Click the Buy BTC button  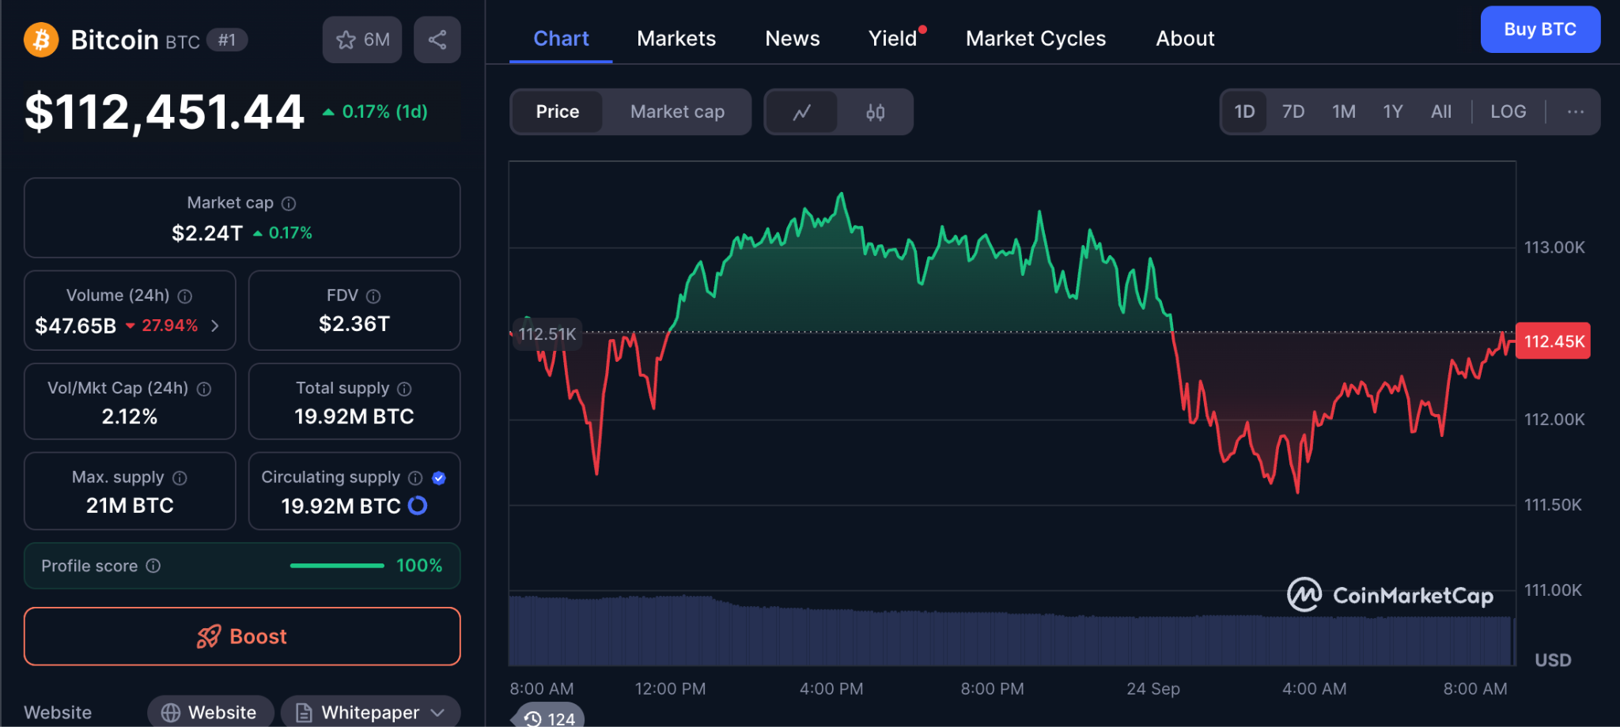click(x=1539, y=30)
